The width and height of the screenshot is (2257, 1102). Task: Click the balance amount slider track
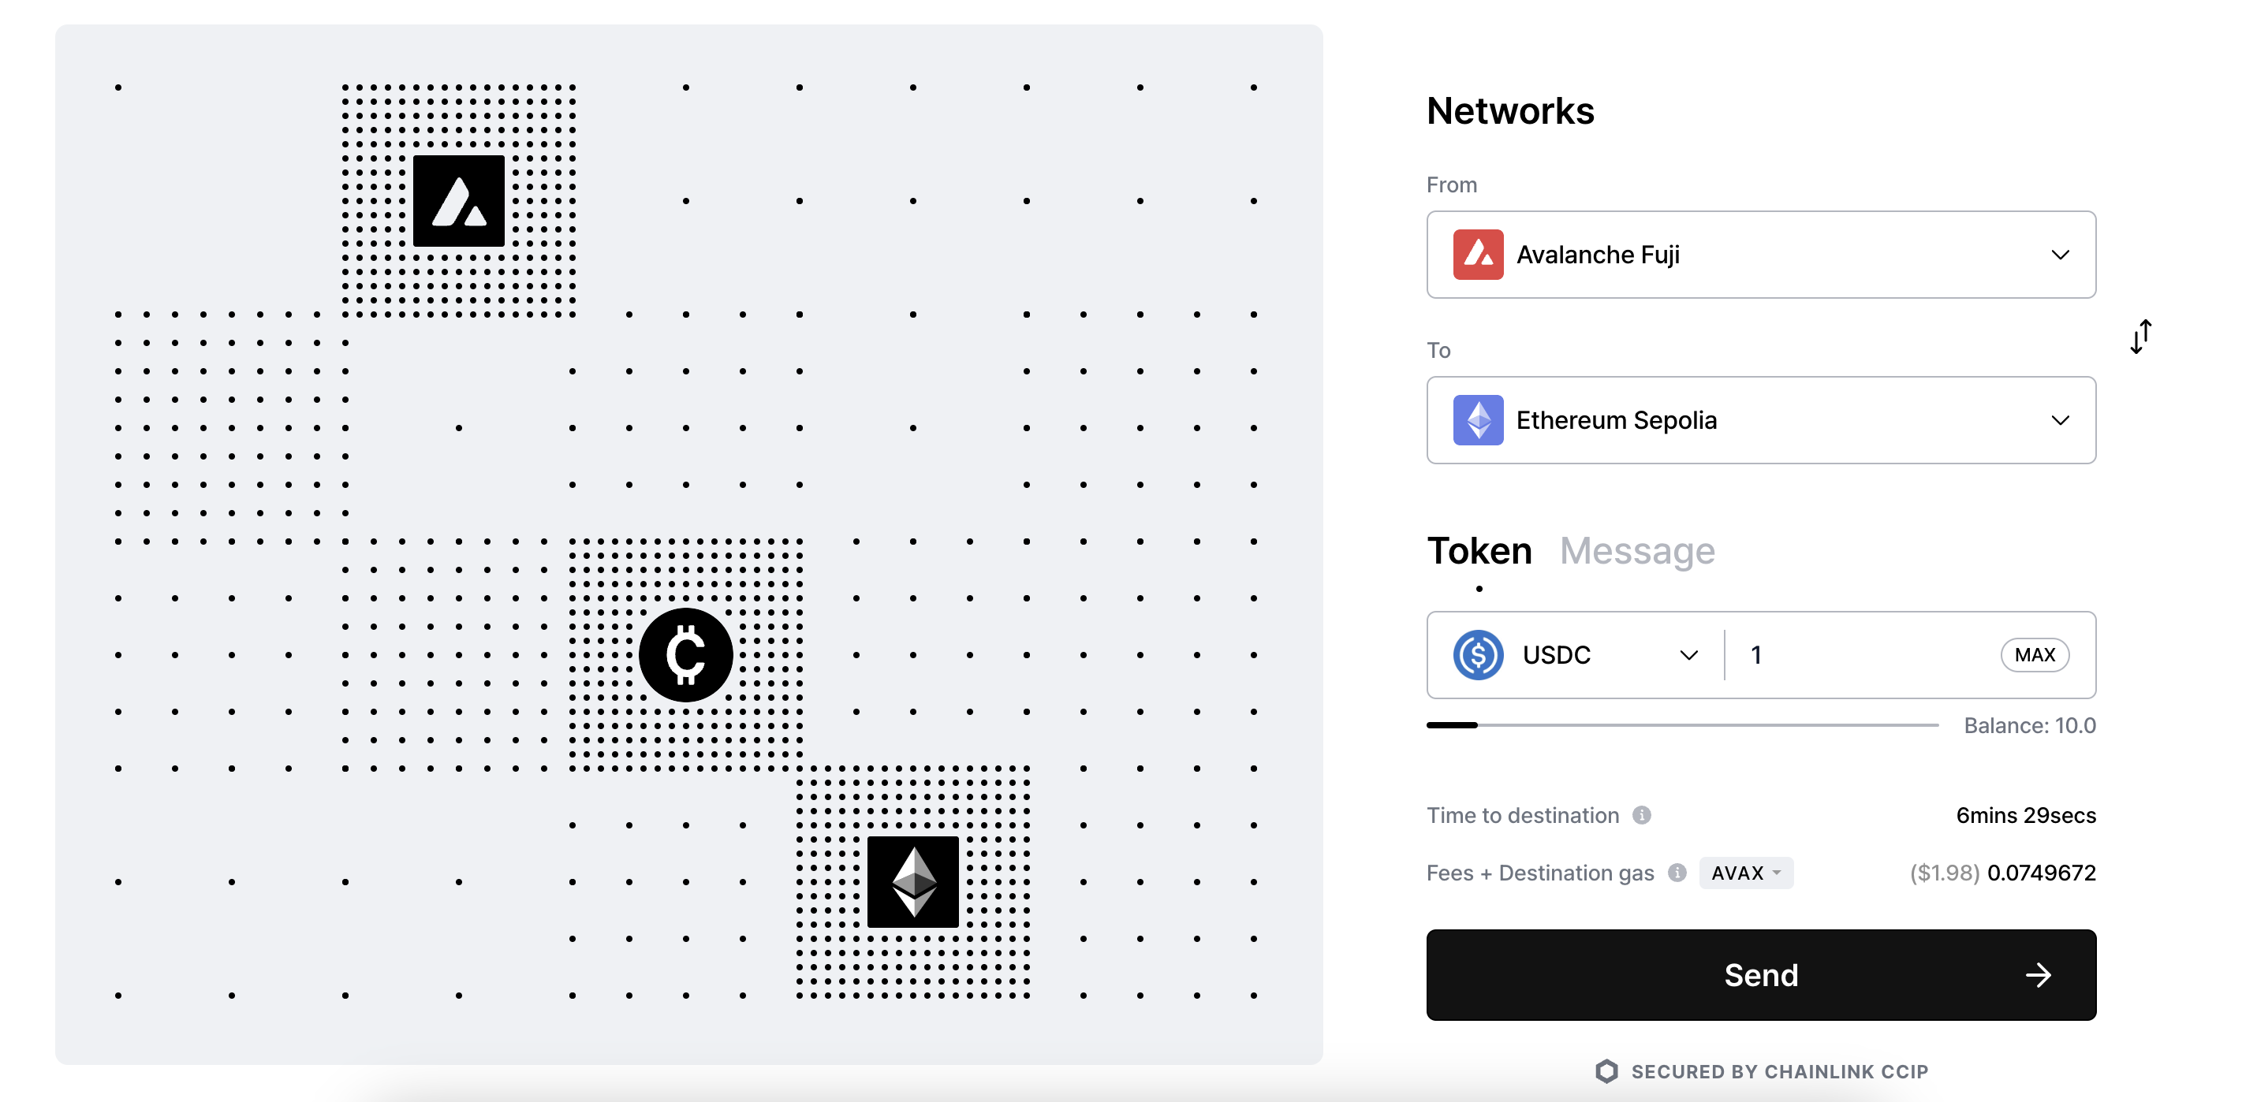coord(1682,725)
